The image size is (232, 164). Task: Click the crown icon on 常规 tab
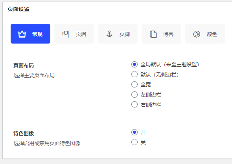tap(22, 34)
